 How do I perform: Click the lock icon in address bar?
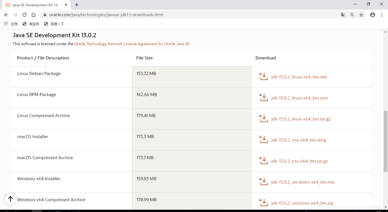pyautogui.click(x=45, y=15)
